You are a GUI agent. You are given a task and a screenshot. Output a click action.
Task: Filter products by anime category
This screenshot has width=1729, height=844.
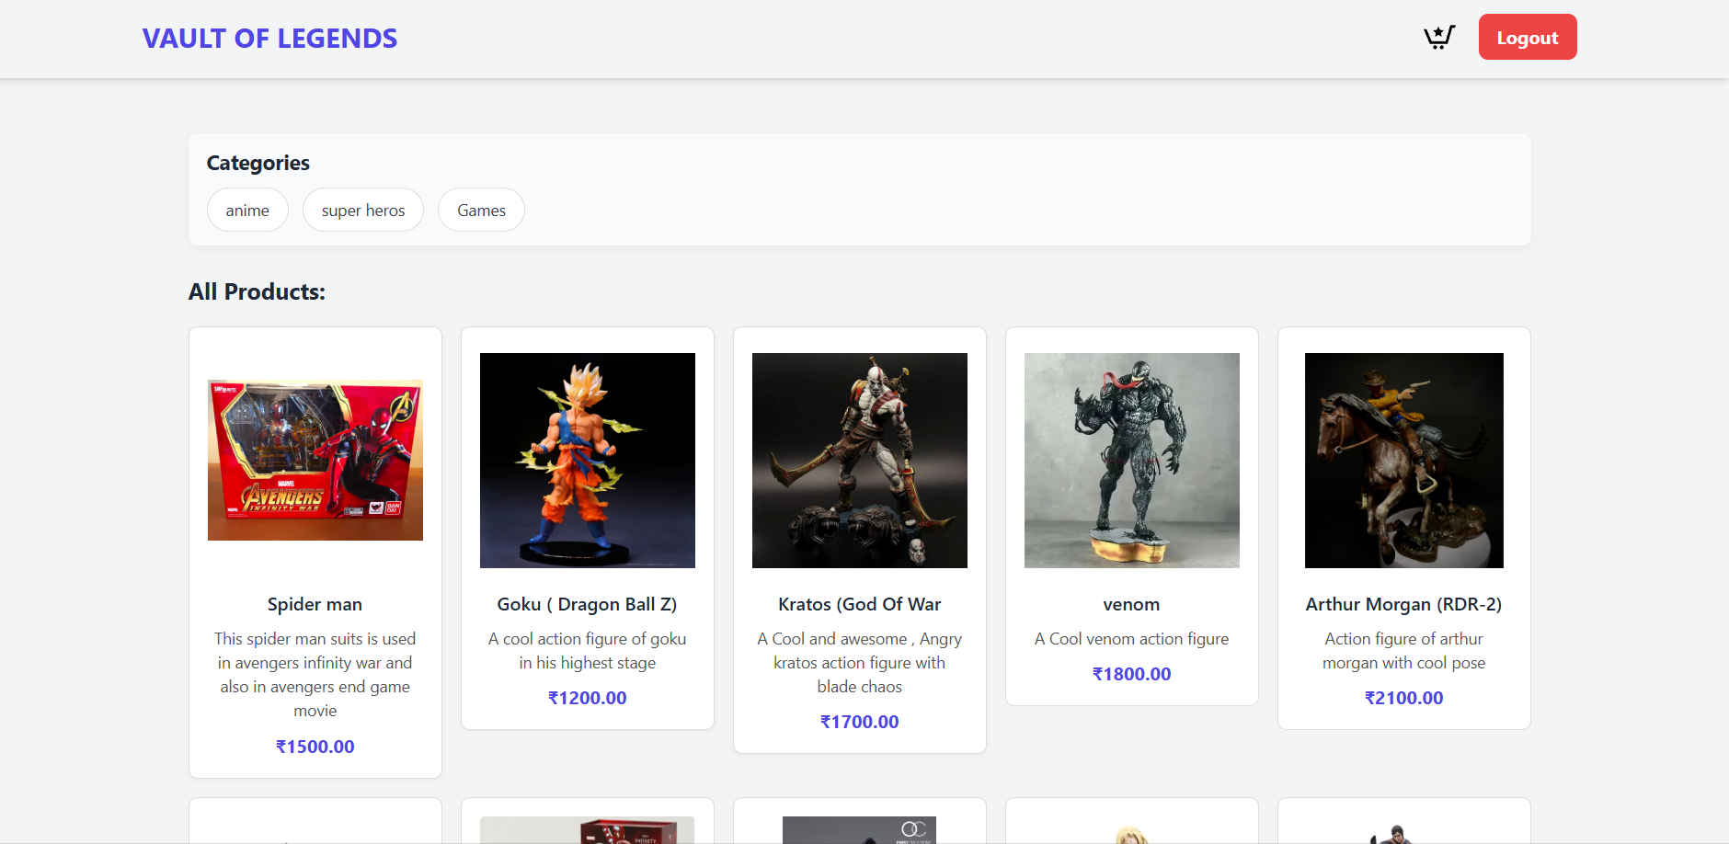pos(247,211)
